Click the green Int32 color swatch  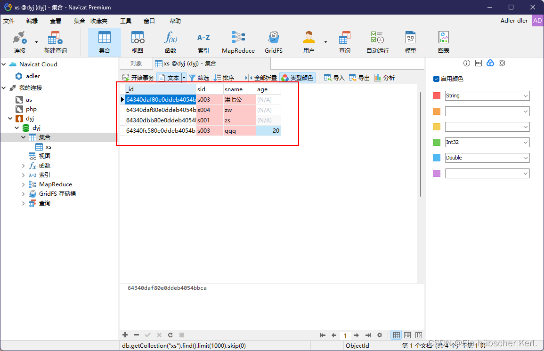point(437,142)
